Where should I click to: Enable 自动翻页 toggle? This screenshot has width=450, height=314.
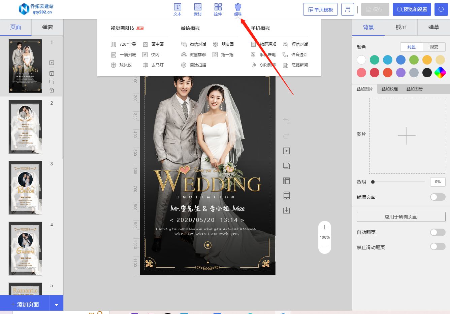[437, 232]
